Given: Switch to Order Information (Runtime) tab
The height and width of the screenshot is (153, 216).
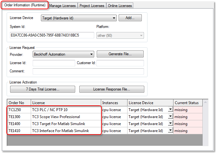Looking at the screenshot, I should point(25,5).
